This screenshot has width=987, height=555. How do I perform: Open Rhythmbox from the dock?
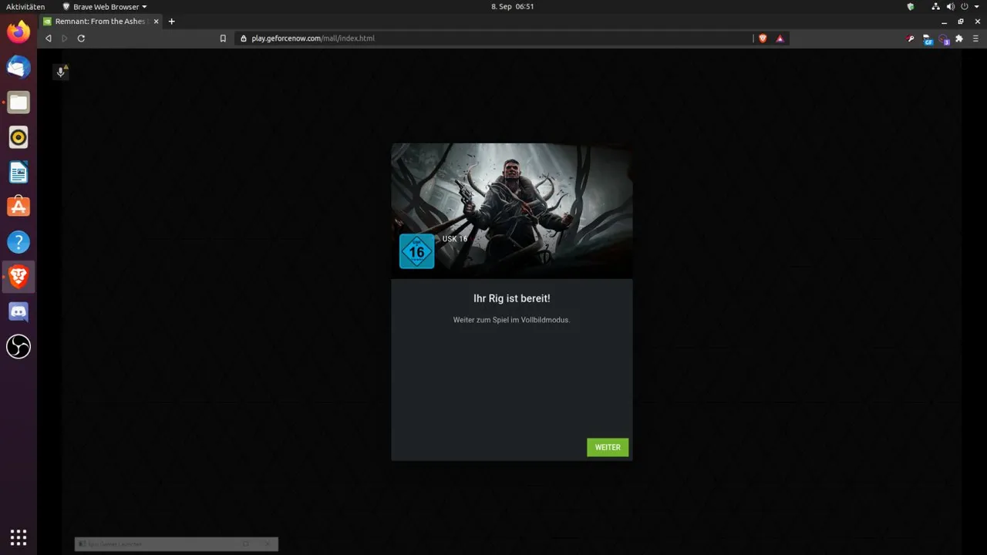19,137
